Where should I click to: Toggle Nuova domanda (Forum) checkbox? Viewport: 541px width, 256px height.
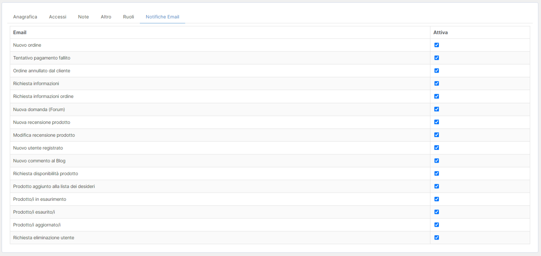[437, 109]
